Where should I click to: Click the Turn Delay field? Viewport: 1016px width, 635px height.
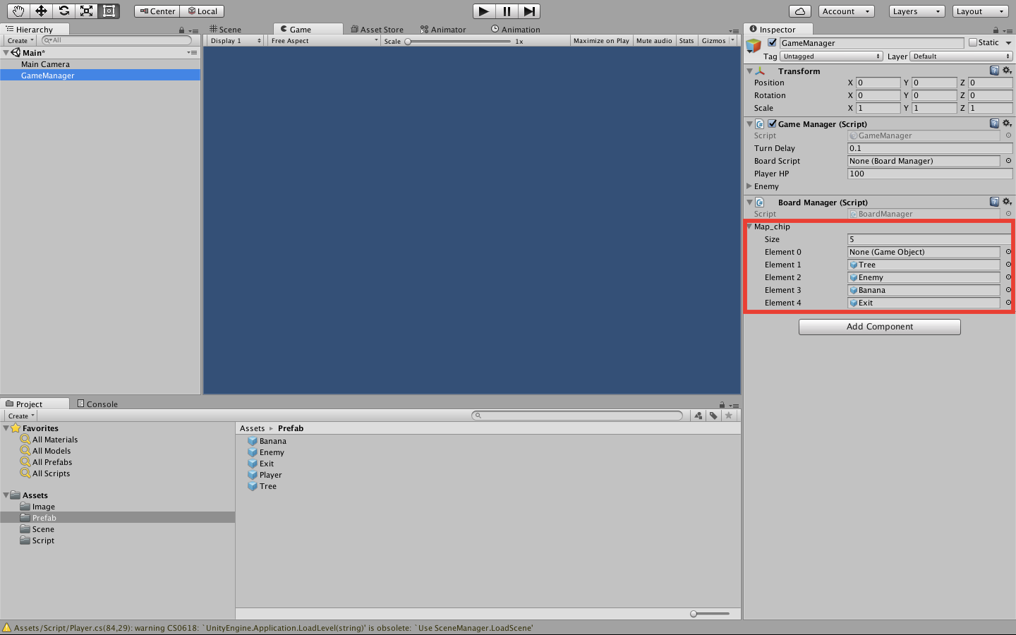coord(930,148)
